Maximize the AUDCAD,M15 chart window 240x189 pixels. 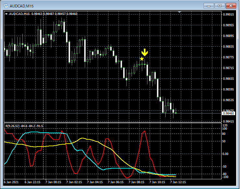coord(220,6)
